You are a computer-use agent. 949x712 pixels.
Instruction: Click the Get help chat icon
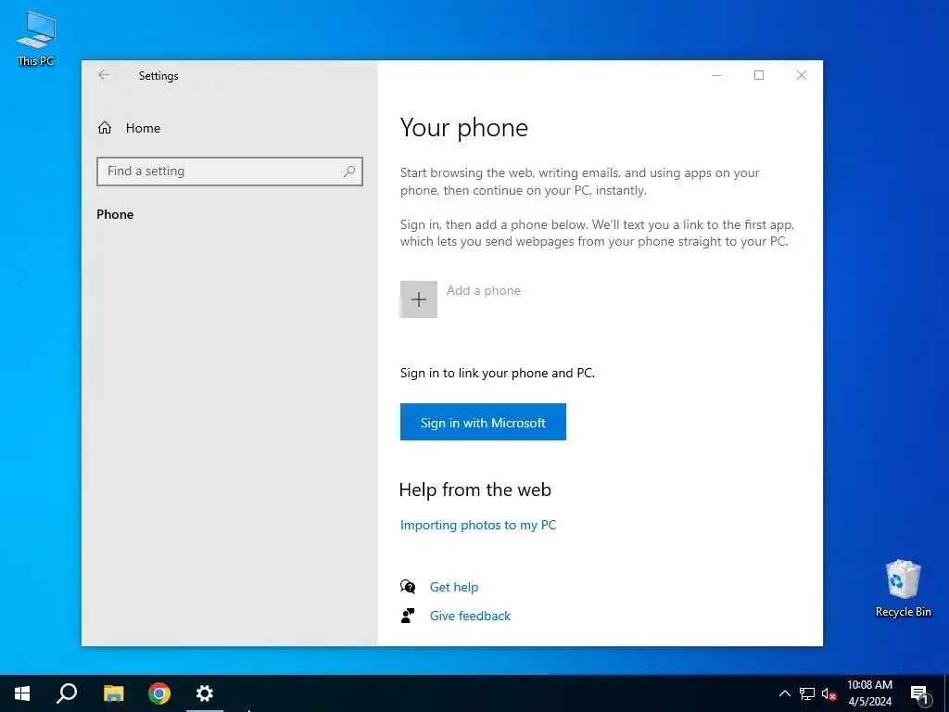(x=408, y=586)
